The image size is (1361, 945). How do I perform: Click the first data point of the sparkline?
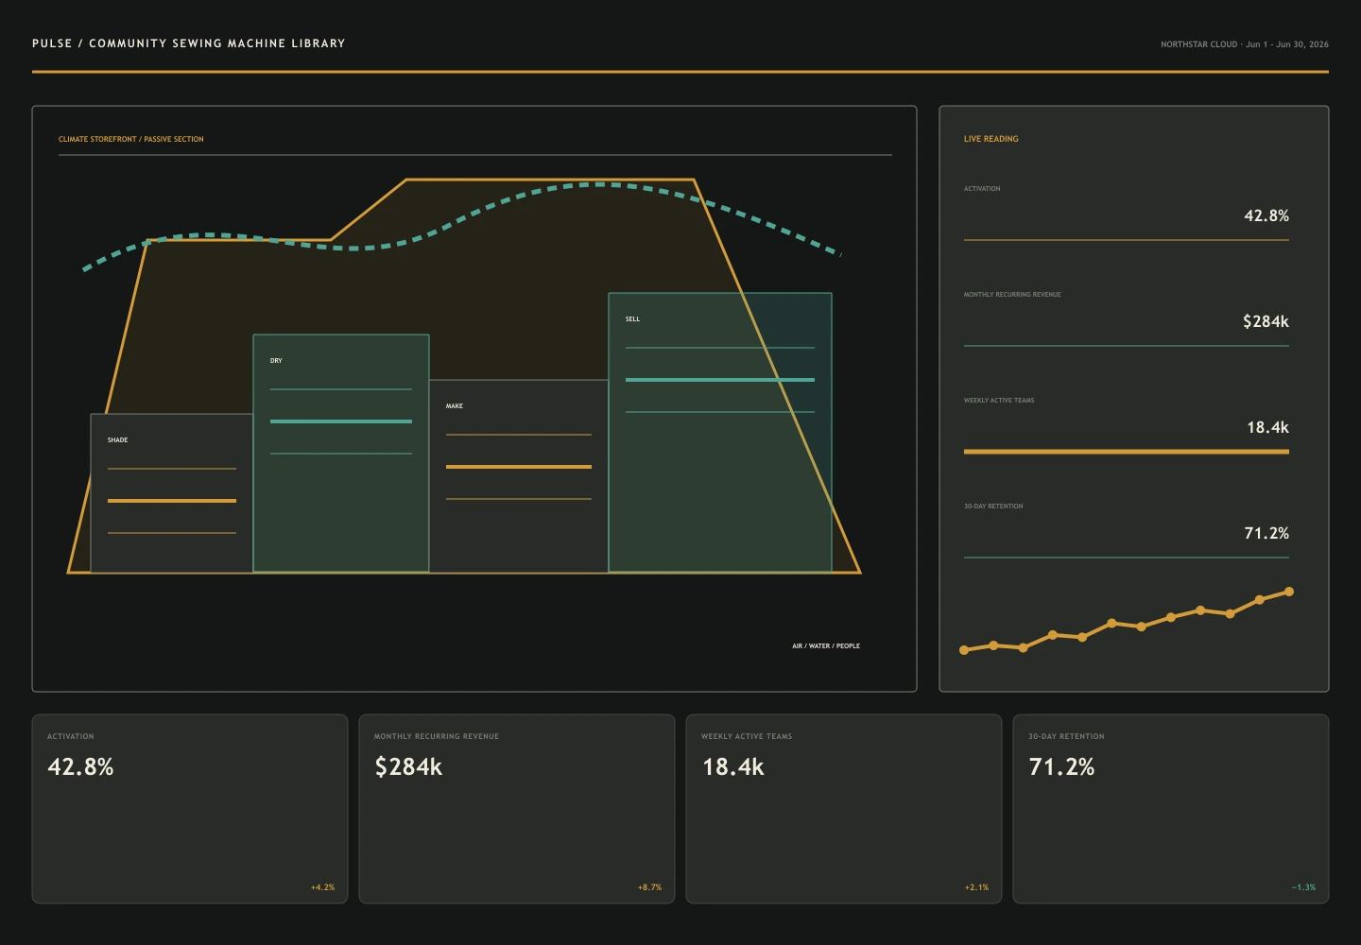[x=964, y=650]
